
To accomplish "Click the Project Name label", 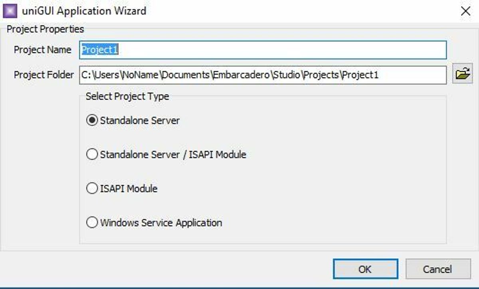I will tap(43, 50).
